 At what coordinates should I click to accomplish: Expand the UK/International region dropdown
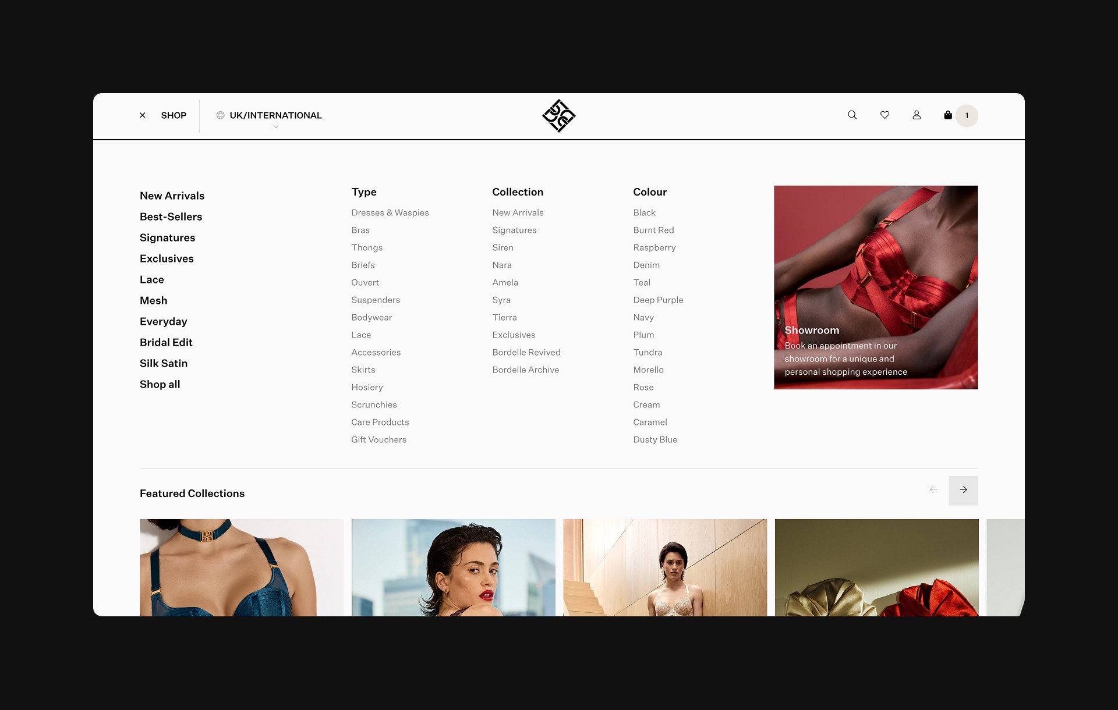point(275,115)
